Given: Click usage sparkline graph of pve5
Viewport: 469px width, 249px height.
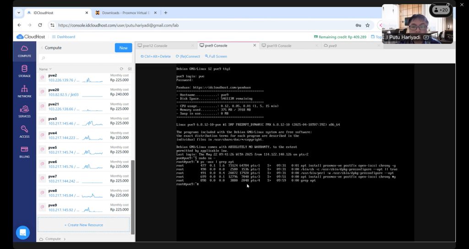Looking at the screenshot, I should click(x=93, y=152).
